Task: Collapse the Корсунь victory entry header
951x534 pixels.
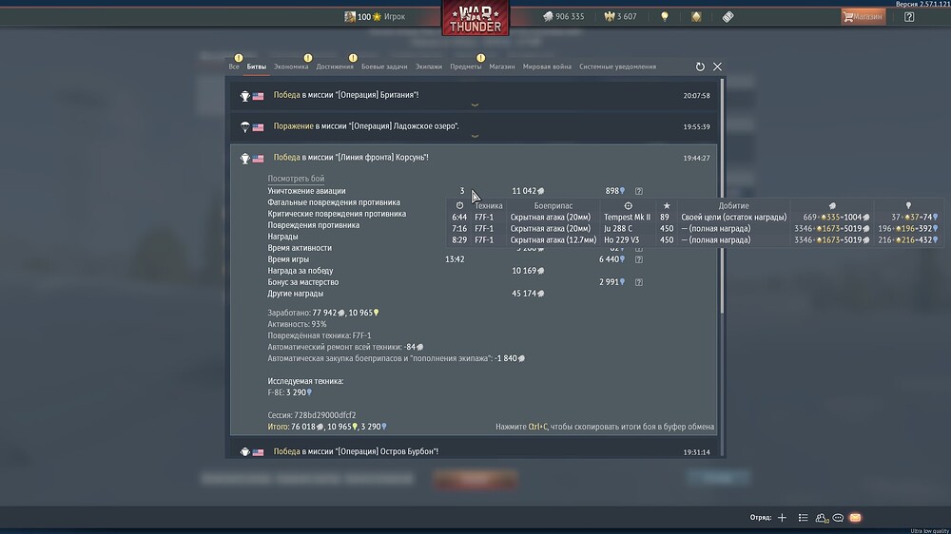Action: tap(473, 158)
